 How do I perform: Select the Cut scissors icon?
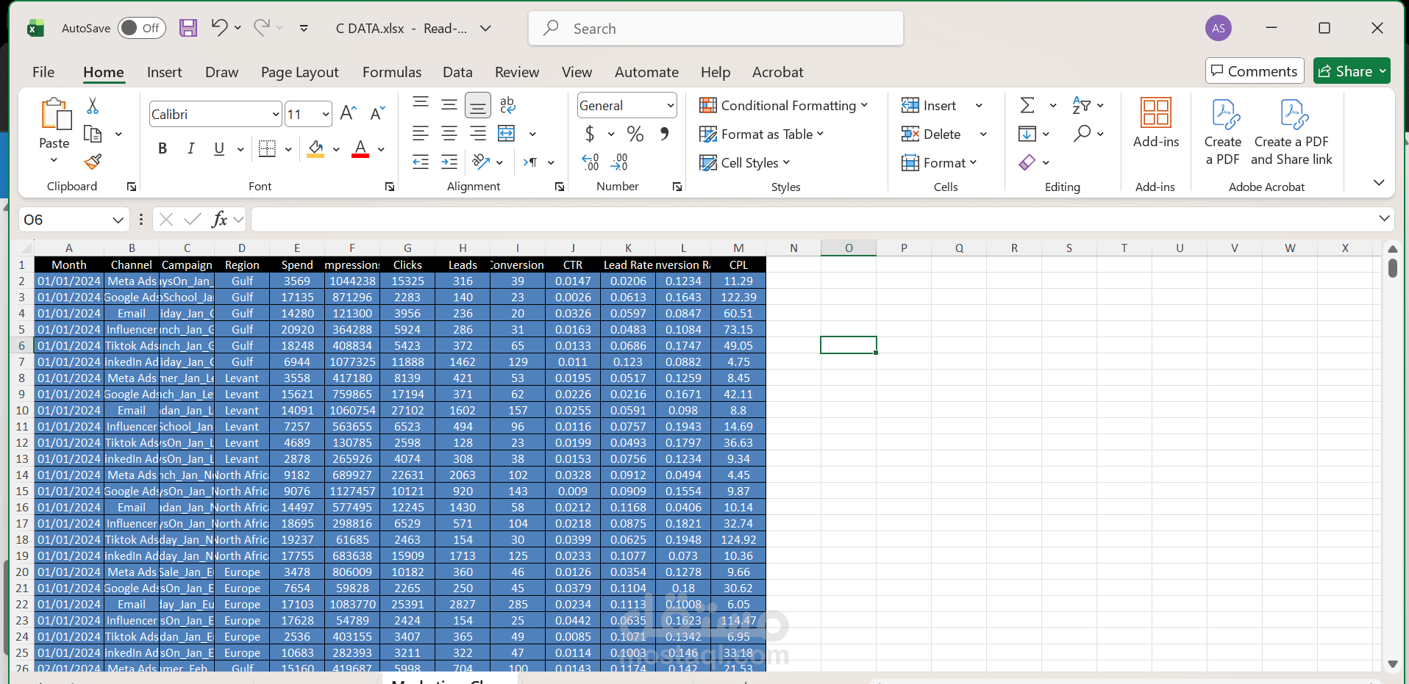point(93,106)
